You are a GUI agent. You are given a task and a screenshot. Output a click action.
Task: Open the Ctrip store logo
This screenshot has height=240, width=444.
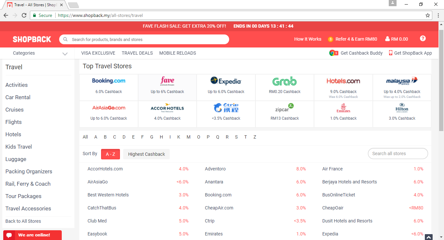(x=226, y=108)
